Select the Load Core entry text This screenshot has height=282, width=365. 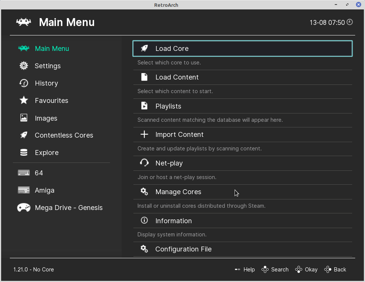coord(172,49)
